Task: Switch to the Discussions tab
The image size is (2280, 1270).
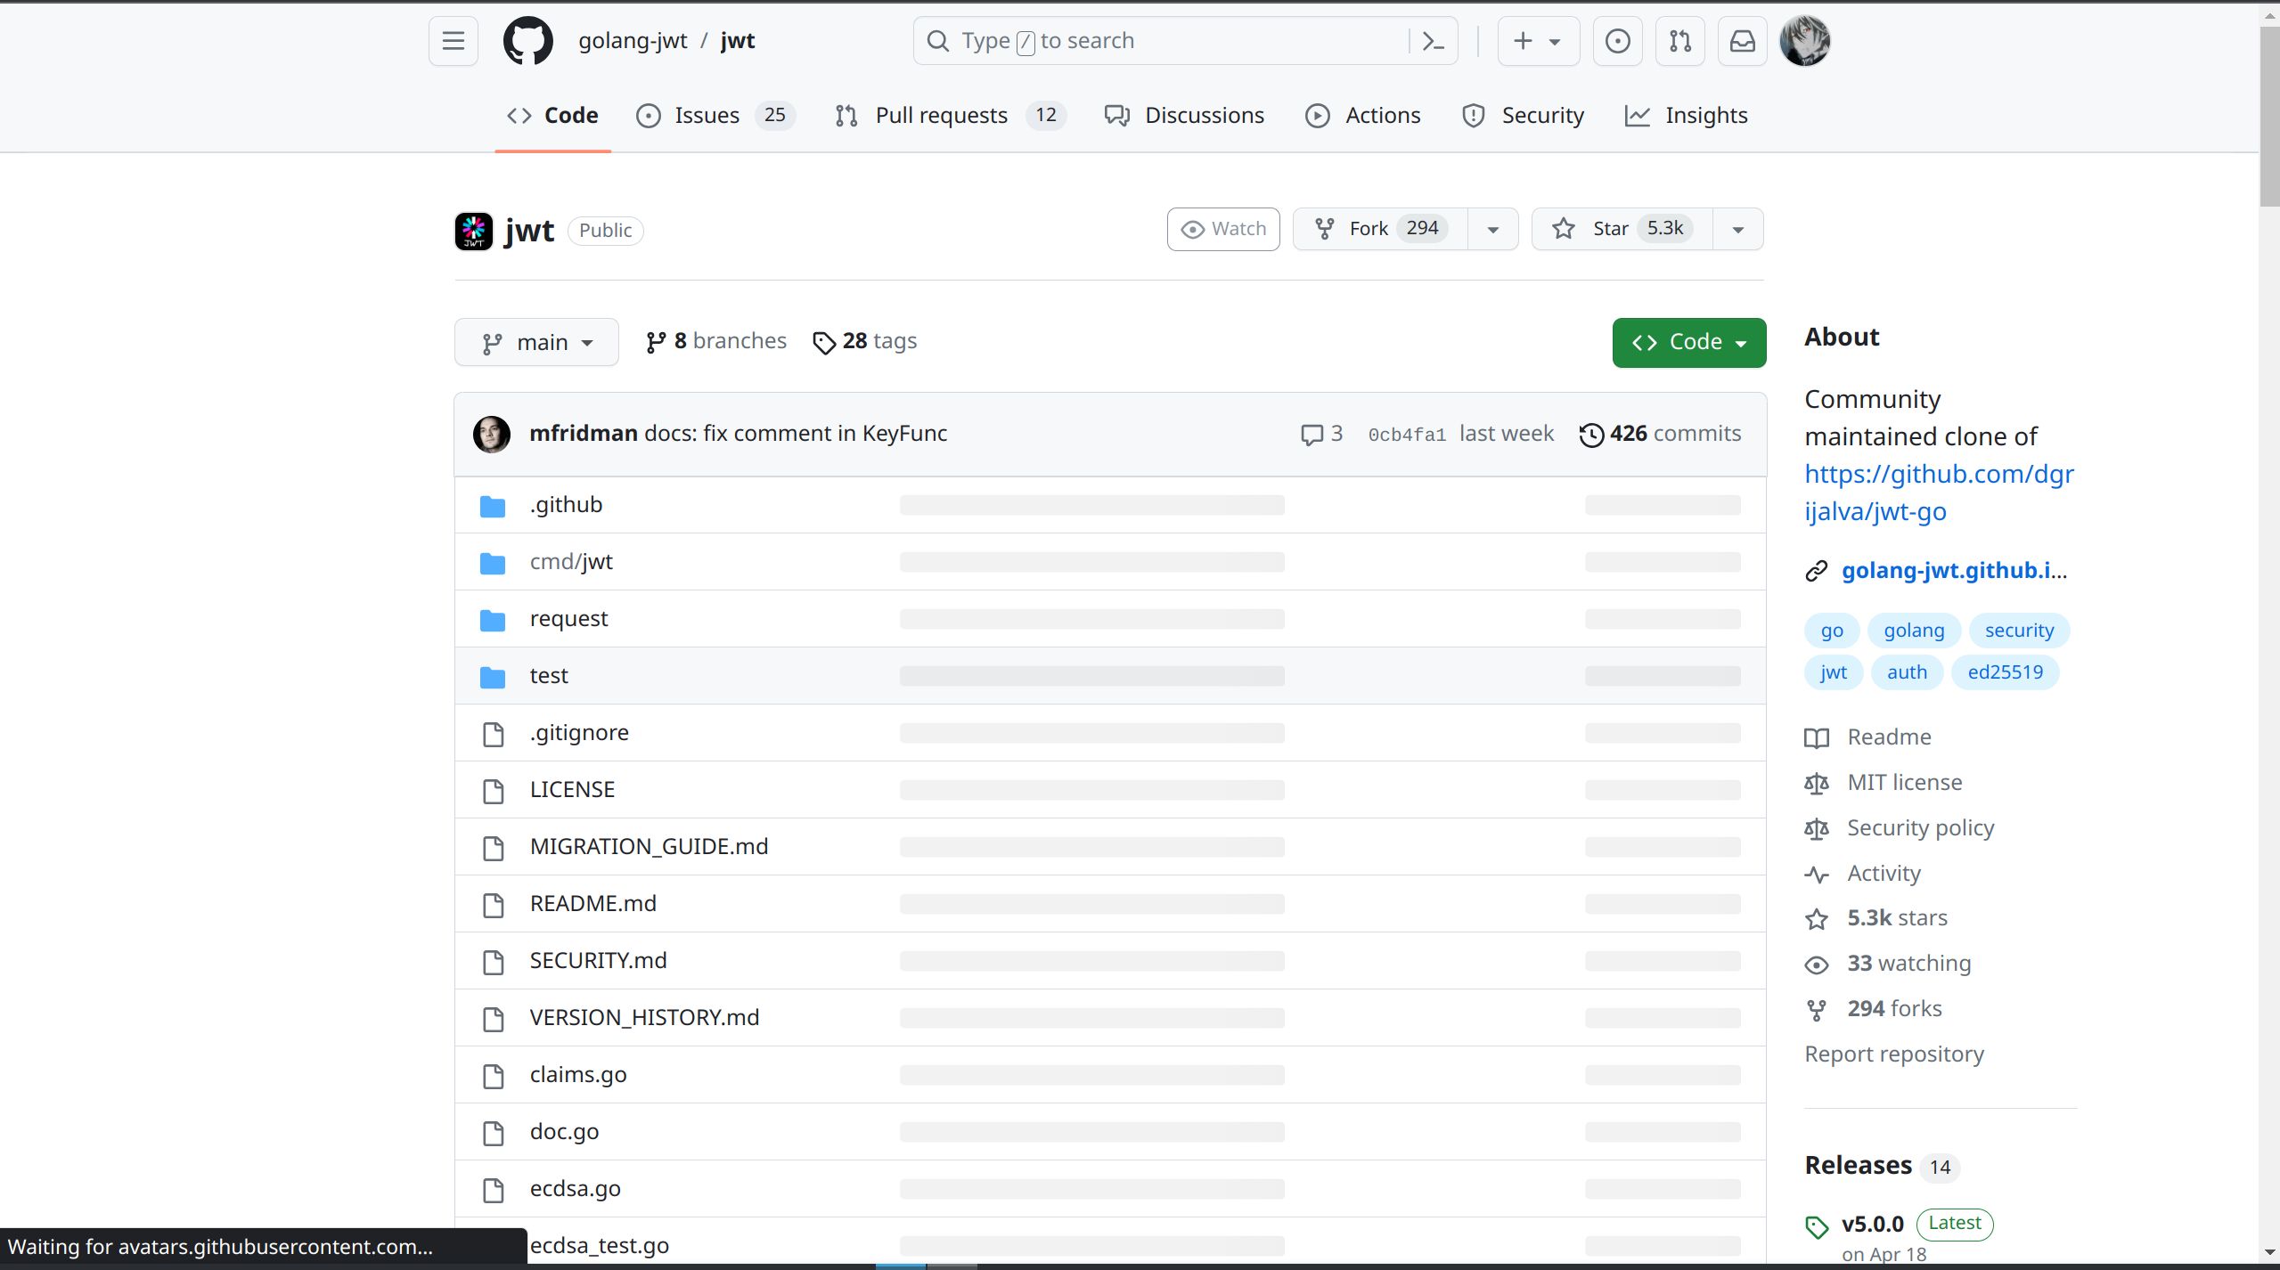Action: 1184,116
